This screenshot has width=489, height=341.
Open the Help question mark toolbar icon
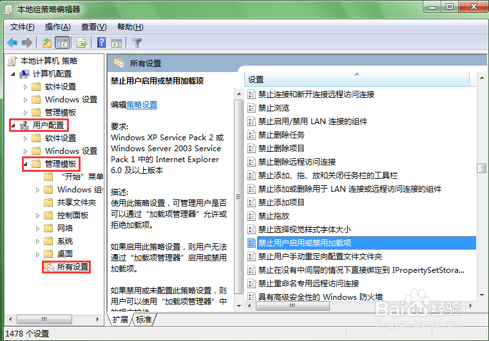click(101, 42)
